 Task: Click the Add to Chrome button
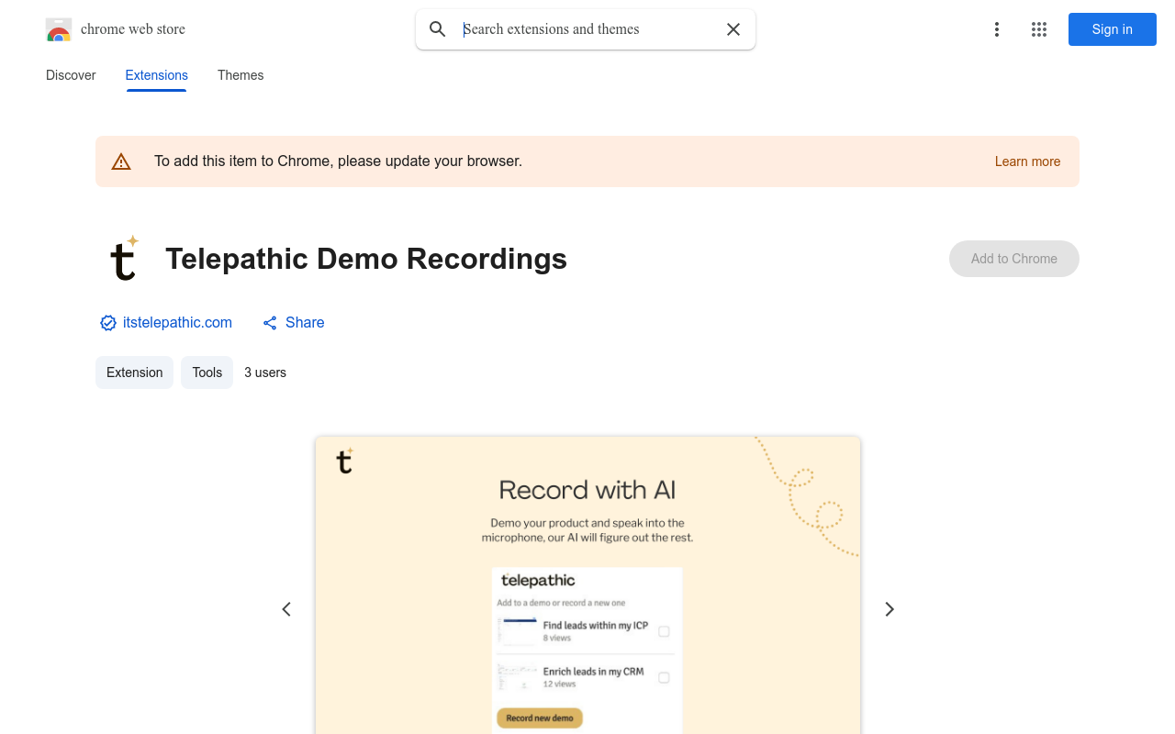[x=1014, y=259]
